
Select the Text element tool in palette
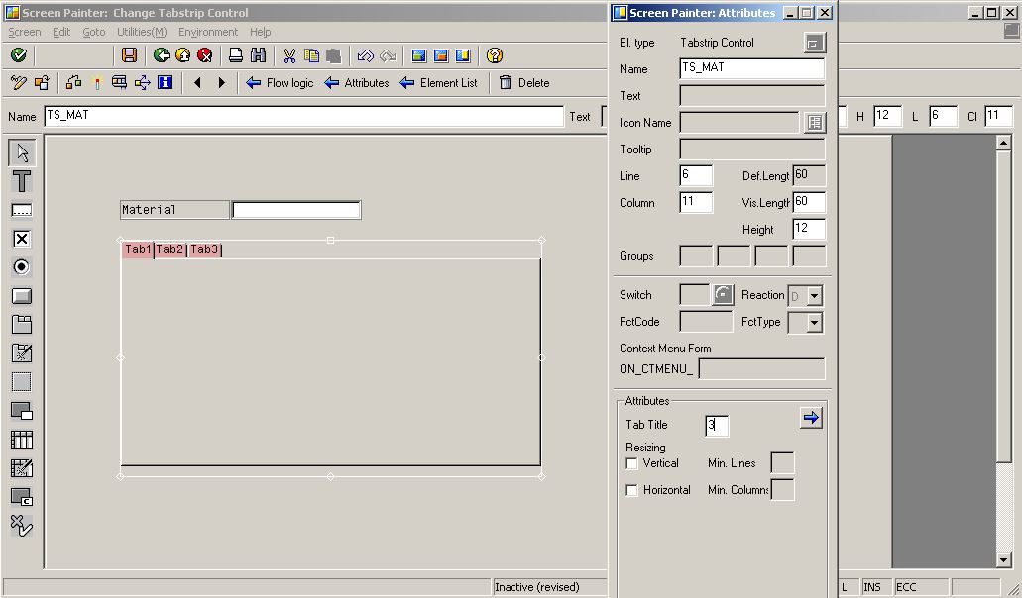click(21, 181)
